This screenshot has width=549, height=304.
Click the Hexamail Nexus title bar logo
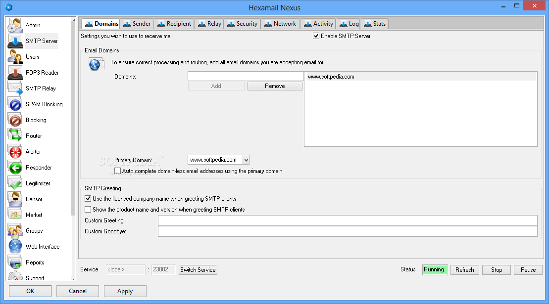[x=9, y=7]
